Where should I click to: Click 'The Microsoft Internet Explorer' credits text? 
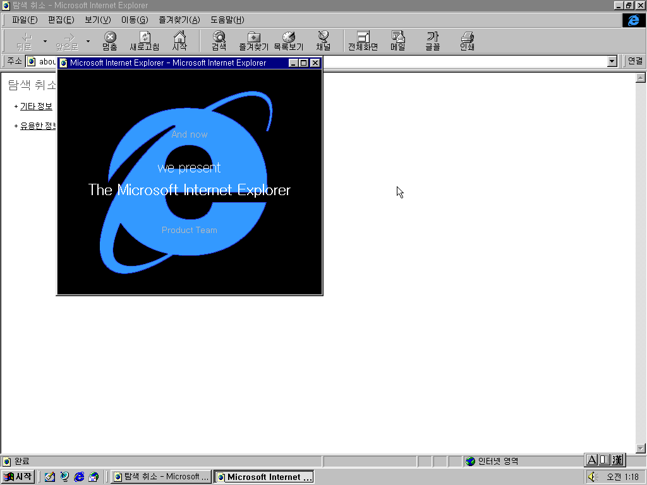tap(190, 189)
